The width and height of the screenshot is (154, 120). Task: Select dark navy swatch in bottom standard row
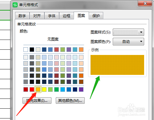[75, 89]
